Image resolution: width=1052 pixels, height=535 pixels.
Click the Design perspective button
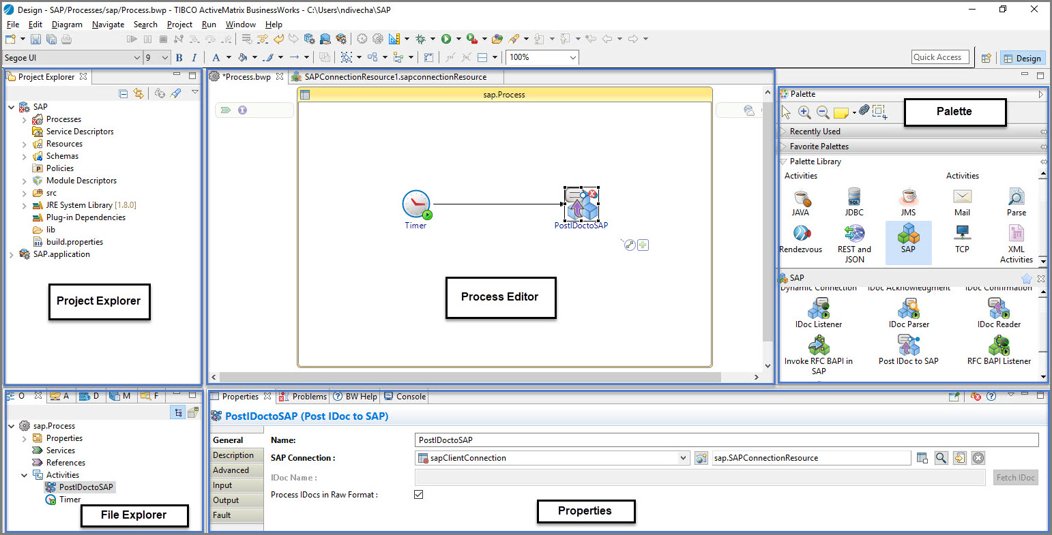pyautogui.click(x=1022, y=58)
